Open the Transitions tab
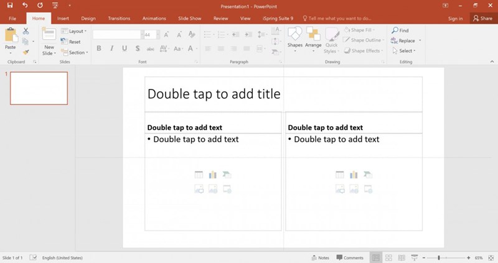 pyautogui.click(x=119, y=19)
